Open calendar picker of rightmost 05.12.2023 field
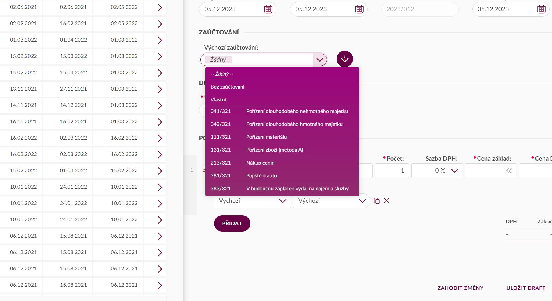The width and height of the screenshot is (552, 301). click(541, 9)
